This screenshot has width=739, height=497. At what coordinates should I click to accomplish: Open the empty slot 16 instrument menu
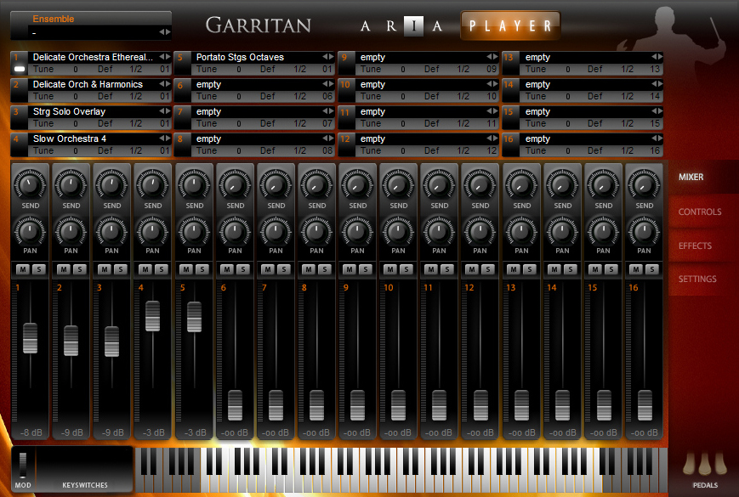657,138
